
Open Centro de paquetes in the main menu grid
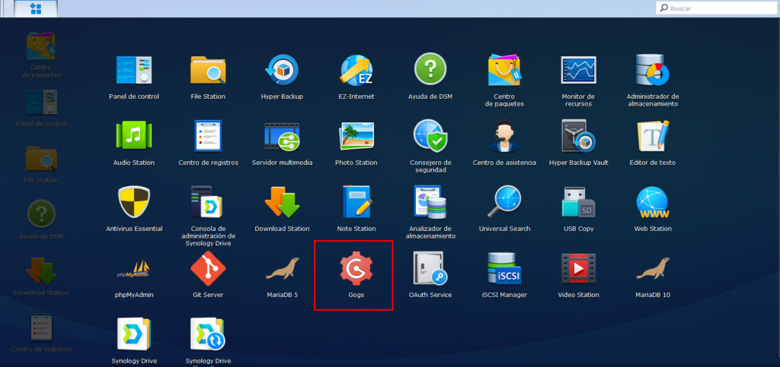click(504, 70)
